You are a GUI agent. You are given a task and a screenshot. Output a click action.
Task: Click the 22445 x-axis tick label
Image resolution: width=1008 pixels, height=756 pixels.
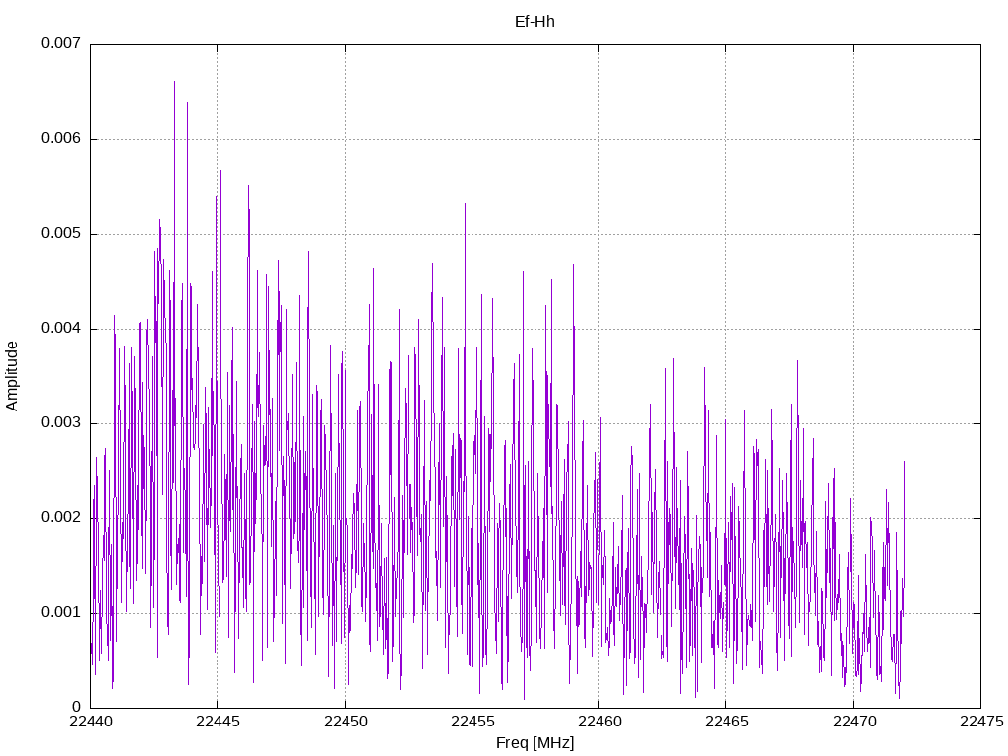pyautogui.click(x=218, y=722)
